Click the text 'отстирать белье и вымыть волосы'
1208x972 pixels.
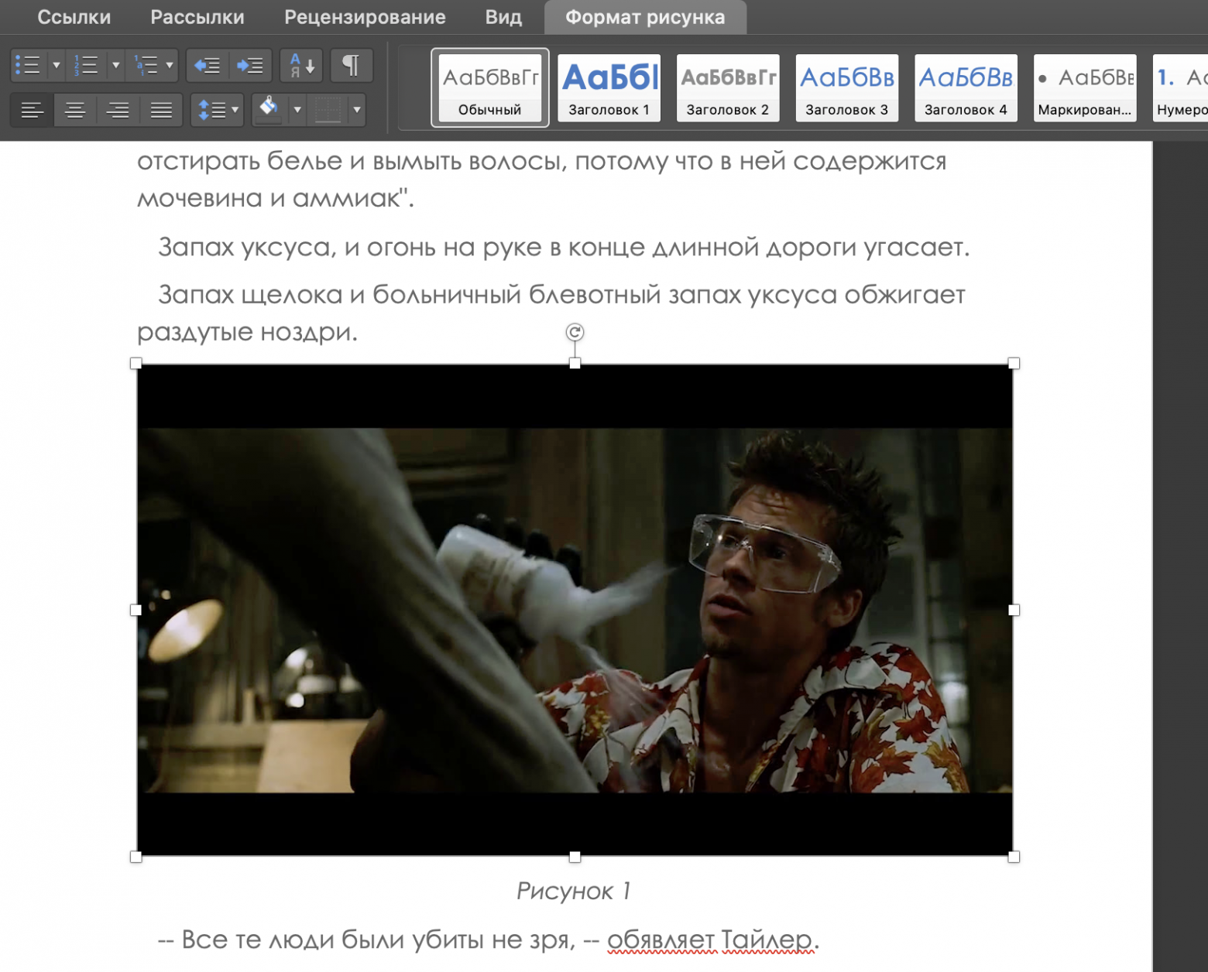click(x=351, y=161)
